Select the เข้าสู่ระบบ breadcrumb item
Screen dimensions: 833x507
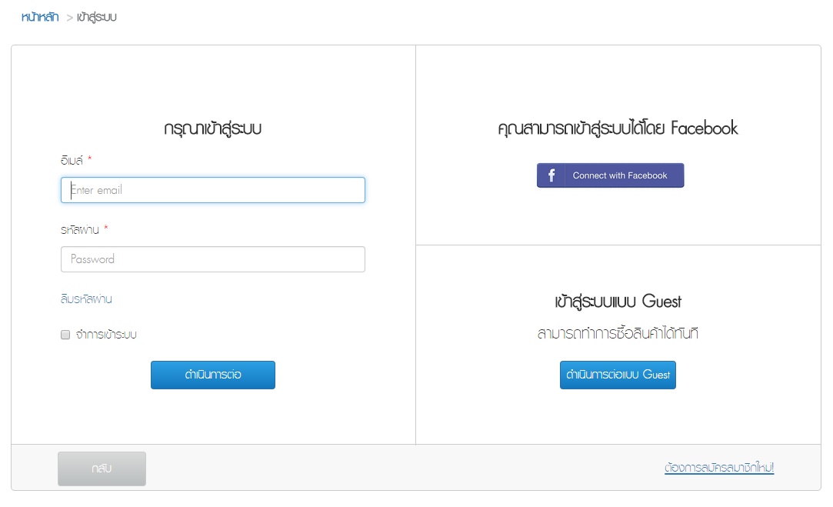[97, 17]
